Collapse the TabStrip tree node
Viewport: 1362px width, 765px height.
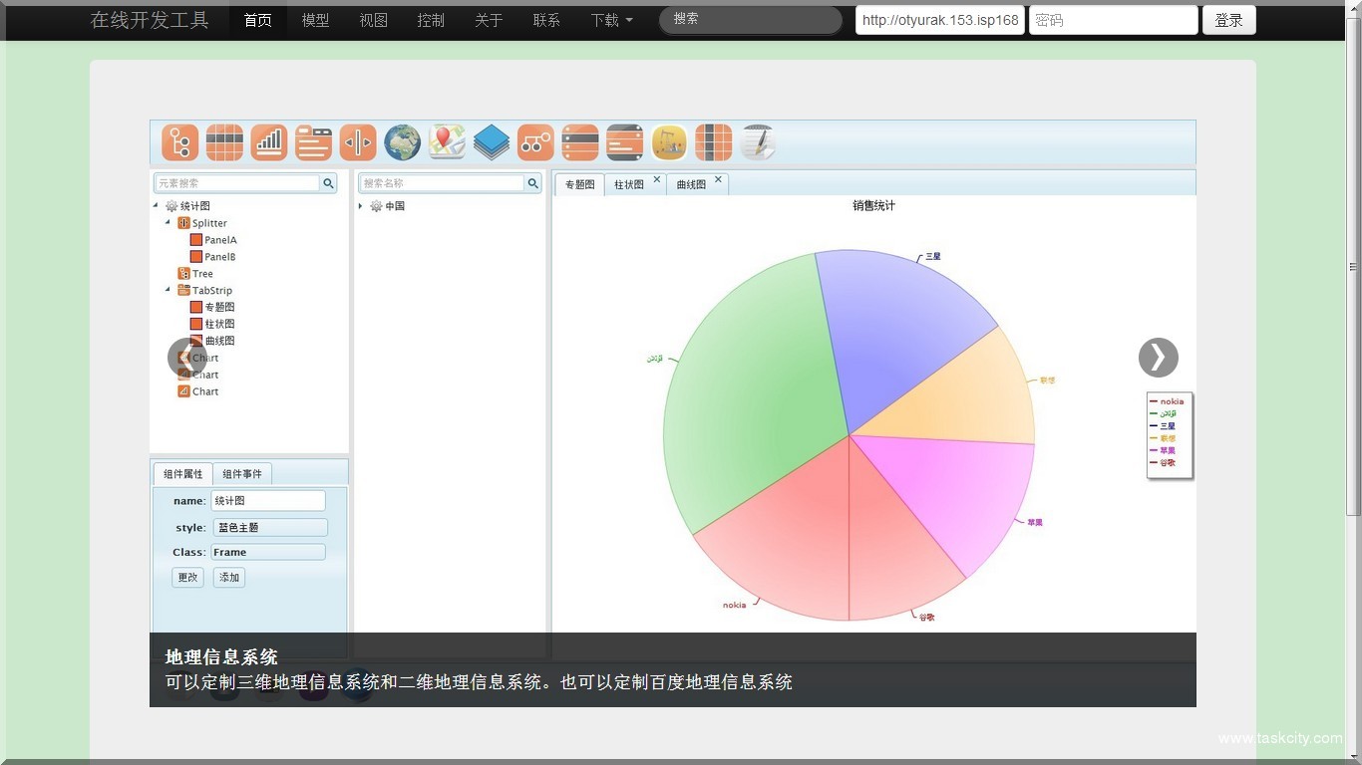168,290
